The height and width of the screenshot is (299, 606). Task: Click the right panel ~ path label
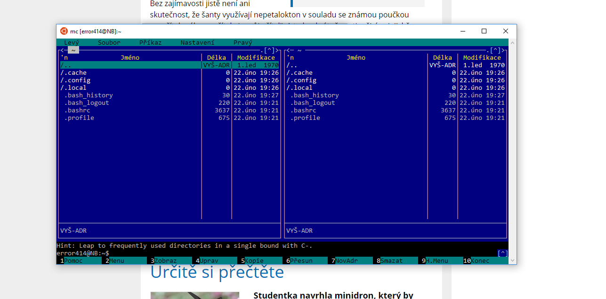click(x=299, y=50)
